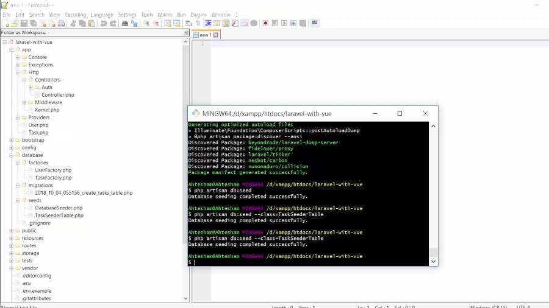Close the Folder as Workspace panel
This screenshot has height=308, width=549.
(x=185, y=33)
